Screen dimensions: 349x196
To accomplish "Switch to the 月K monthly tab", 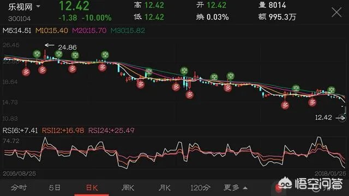I will 164,188.
